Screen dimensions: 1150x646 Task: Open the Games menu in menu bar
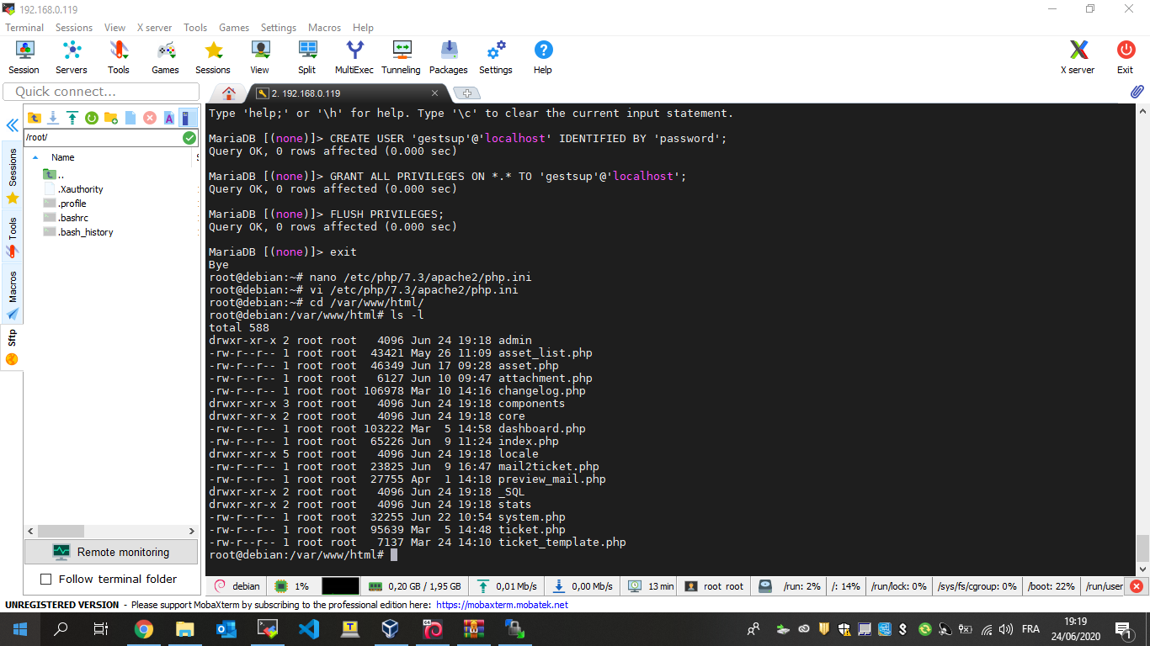point(233,28)
